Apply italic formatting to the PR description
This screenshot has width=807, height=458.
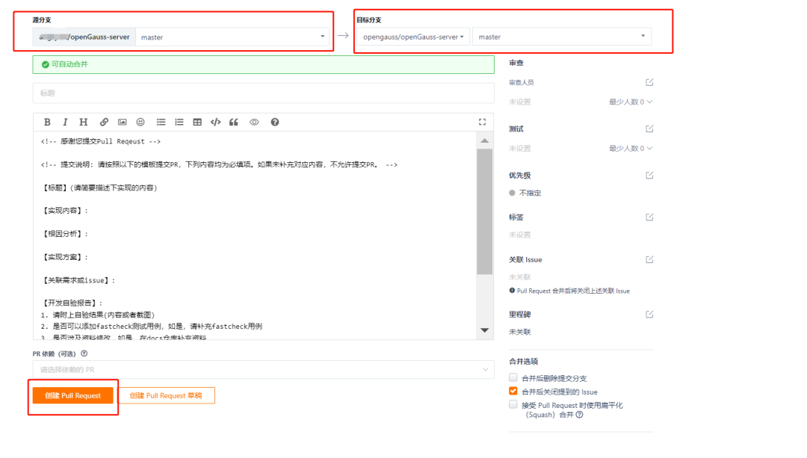coord(65,122)
